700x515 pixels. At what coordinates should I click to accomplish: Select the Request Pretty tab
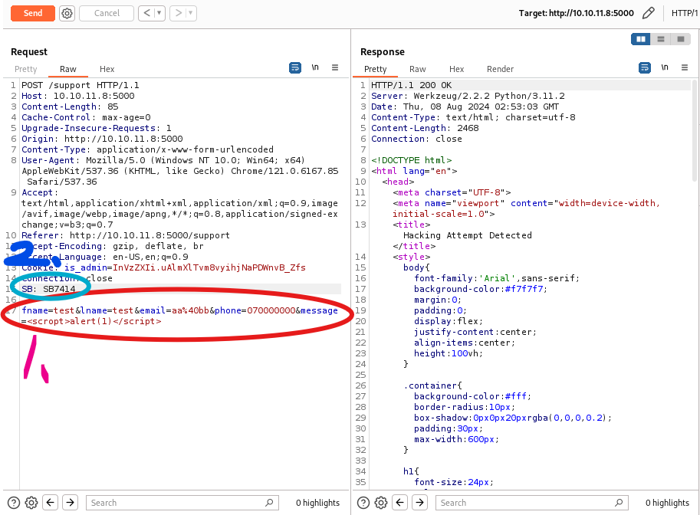coord(26,69)
